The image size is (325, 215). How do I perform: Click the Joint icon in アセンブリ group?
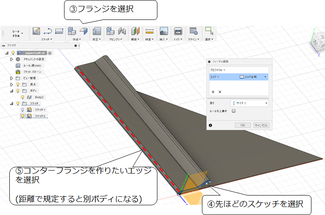point(122,31)
